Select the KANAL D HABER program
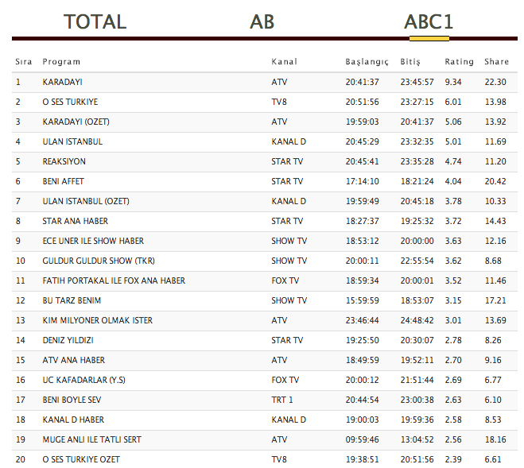Screen dimensions: 524x468 (73, 420)
